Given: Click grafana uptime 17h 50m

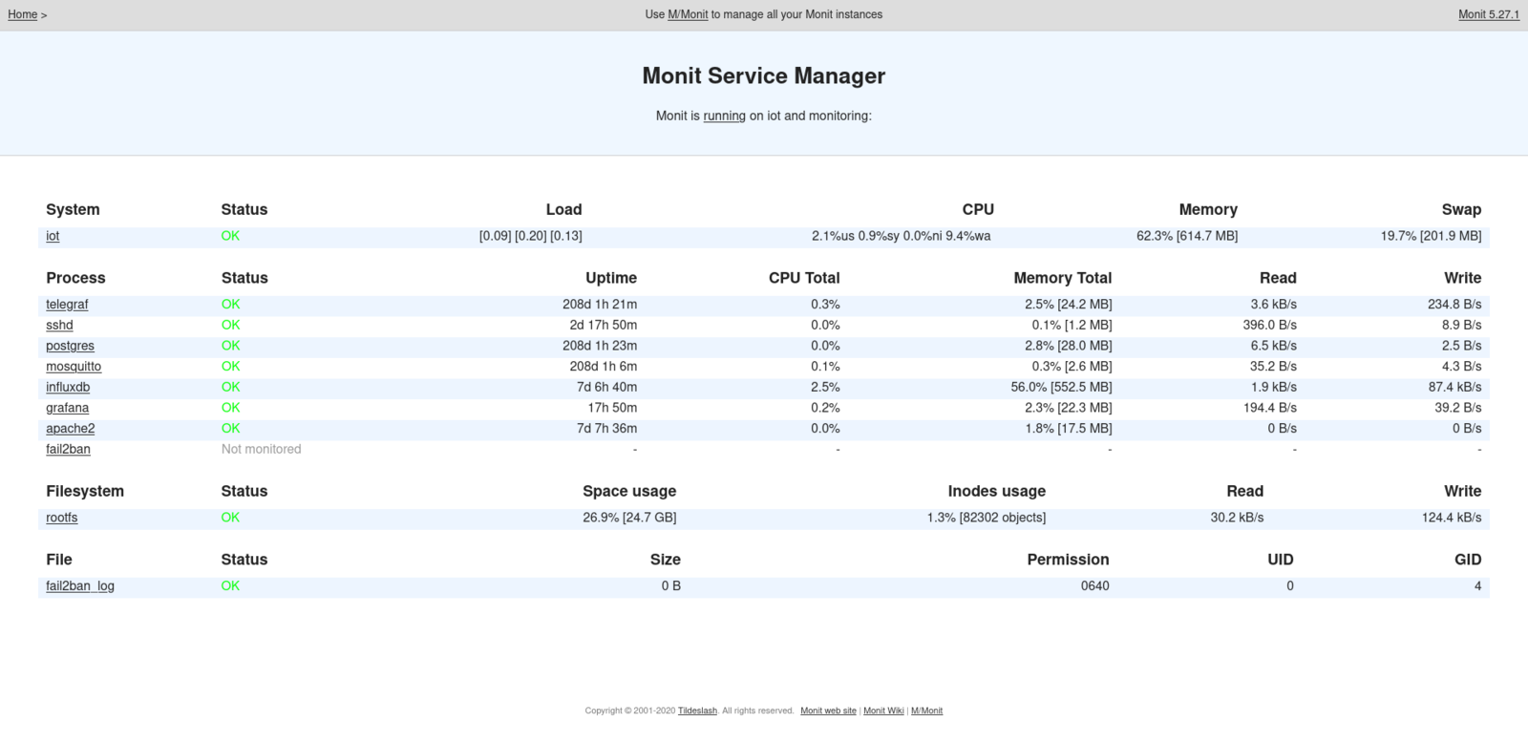Looking at the screenshot, I should pyautogui.click(x=612, y=408).
